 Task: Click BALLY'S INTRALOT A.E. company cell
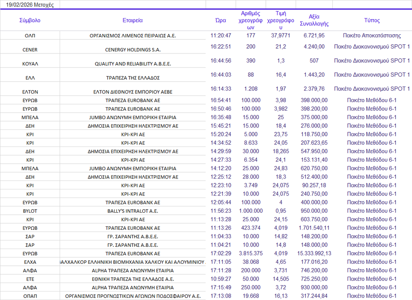click(133, 211)
